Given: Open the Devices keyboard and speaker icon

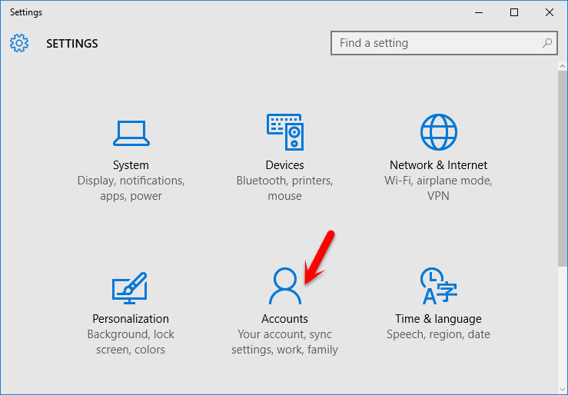Looking at the screenshot, I should point(285,132).
